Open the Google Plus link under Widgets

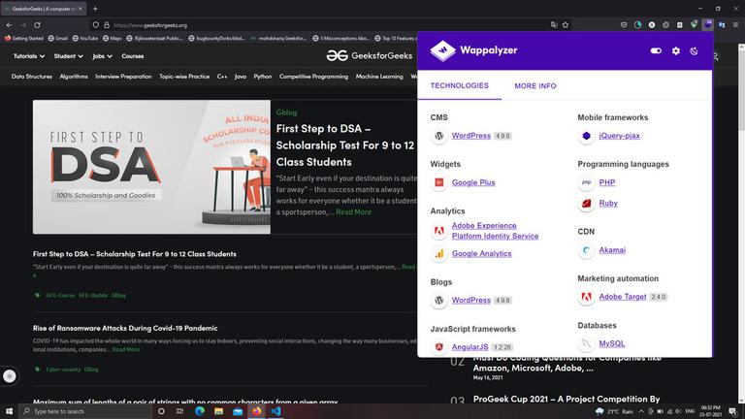[x=473, y=182]
